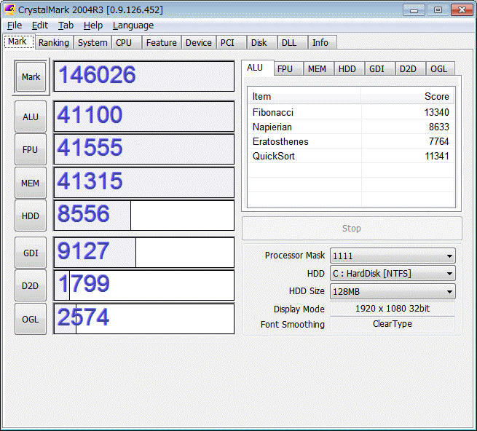The width and height of the screenshot is (477, 431).
Task: Switch to the Device tab
Action: click(199, 42)
